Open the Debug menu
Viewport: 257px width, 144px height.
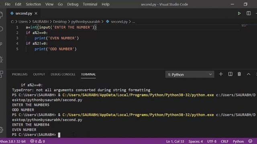point(73,4)
